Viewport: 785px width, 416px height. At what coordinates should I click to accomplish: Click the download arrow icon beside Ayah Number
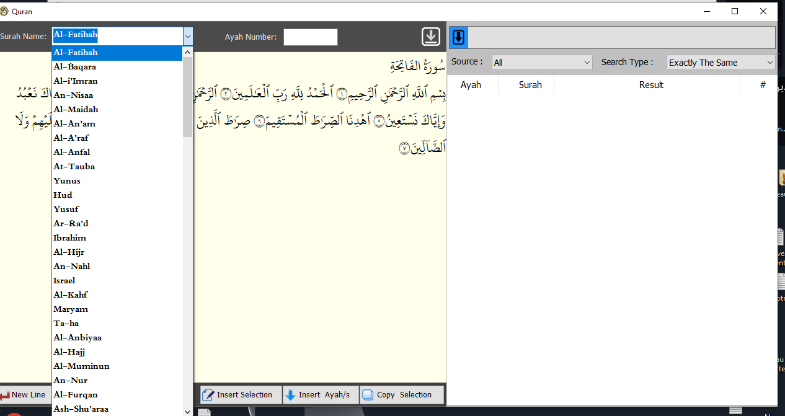pyautogui.click(x=431, y=37)
